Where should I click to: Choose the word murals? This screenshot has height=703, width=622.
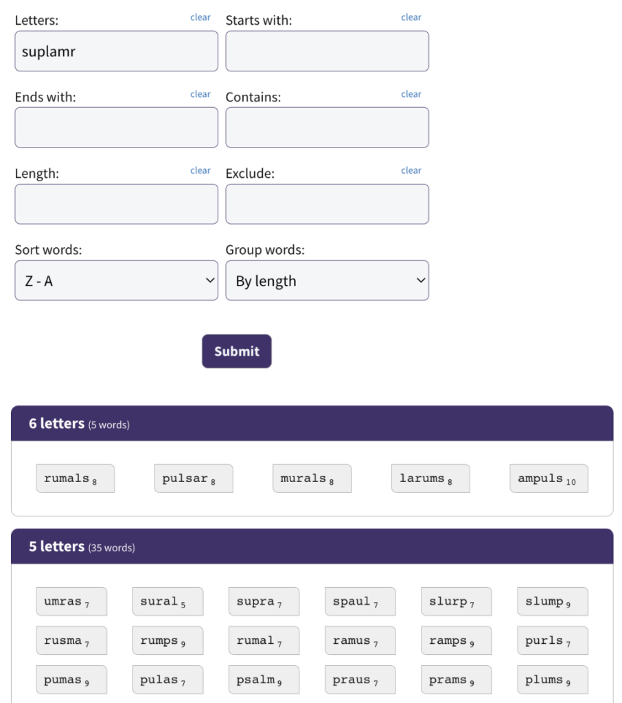311,479
